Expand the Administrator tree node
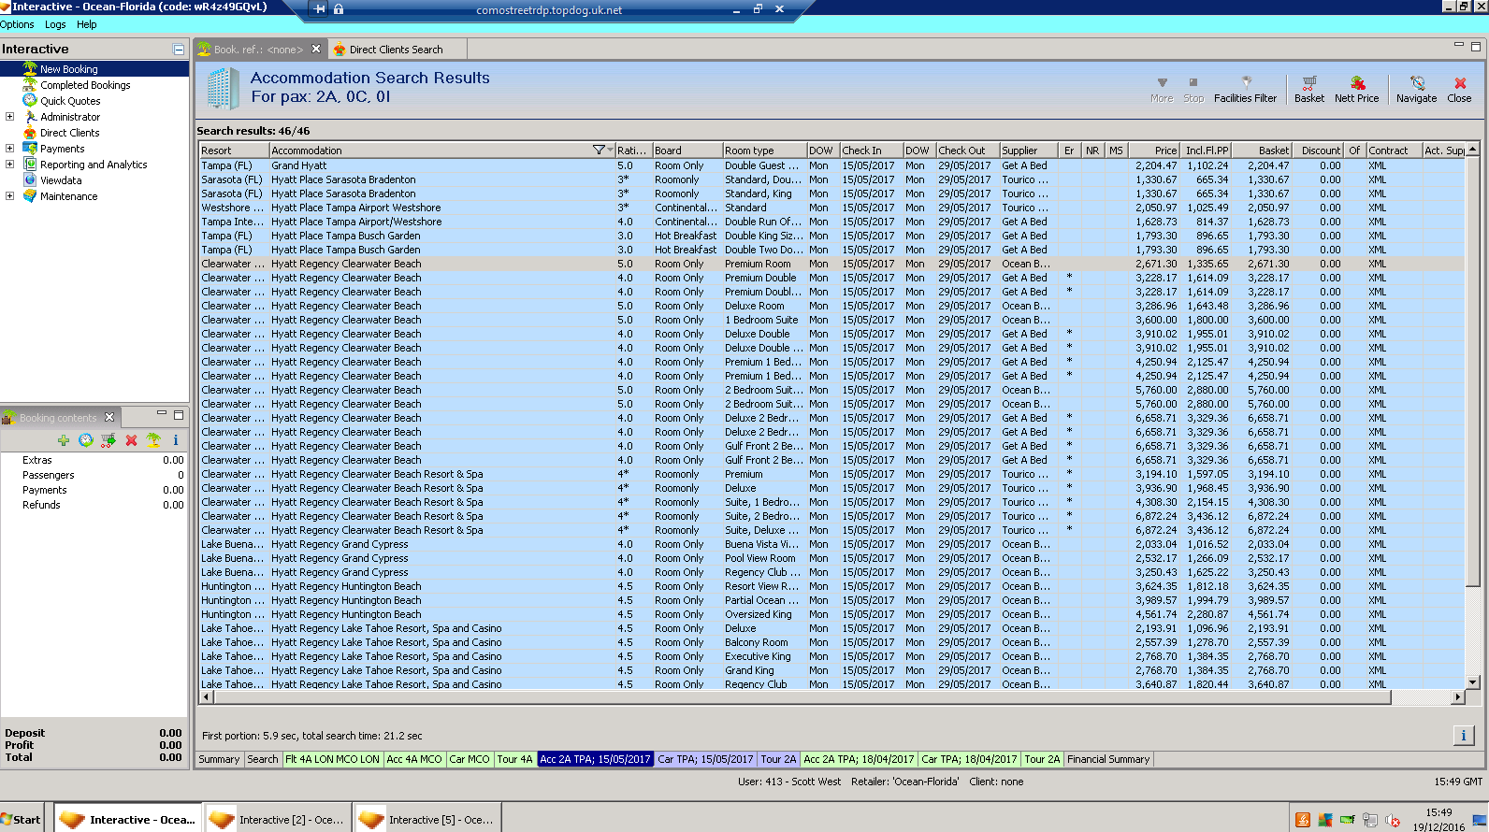Image resolution: width=1489 pixels, height=832 pixels. [9, 117]
